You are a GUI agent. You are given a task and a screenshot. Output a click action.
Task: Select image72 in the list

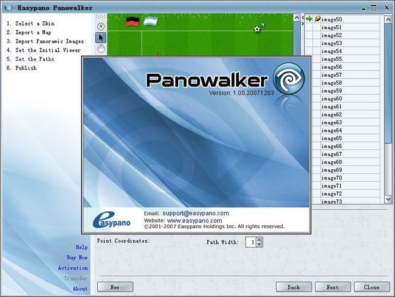[x=350, y=194]
